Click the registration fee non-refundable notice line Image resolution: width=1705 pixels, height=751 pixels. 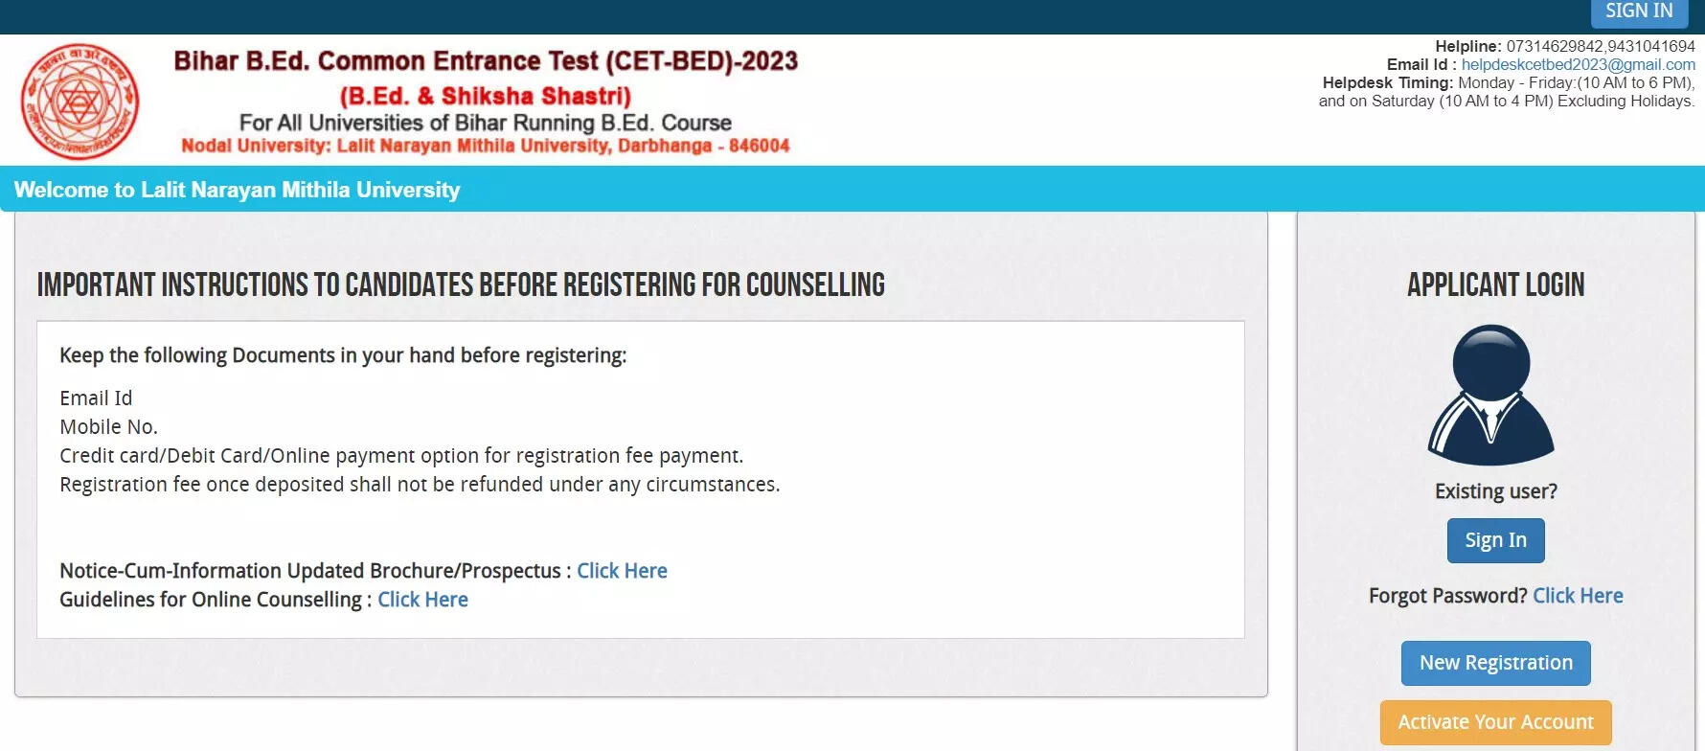tap(420, 485)
